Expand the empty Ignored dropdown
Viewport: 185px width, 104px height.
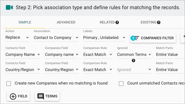click(134, 70)
